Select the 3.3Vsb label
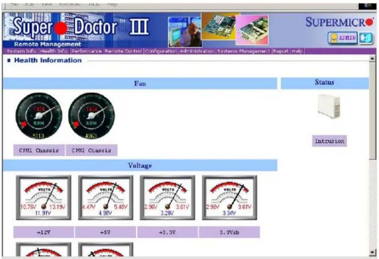The height and width of the screenshot is (259, 379). coord(229,232)
